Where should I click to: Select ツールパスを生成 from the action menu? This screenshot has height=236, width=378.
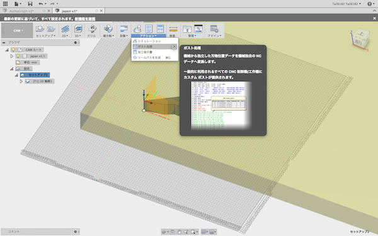(x=155, y=57)
